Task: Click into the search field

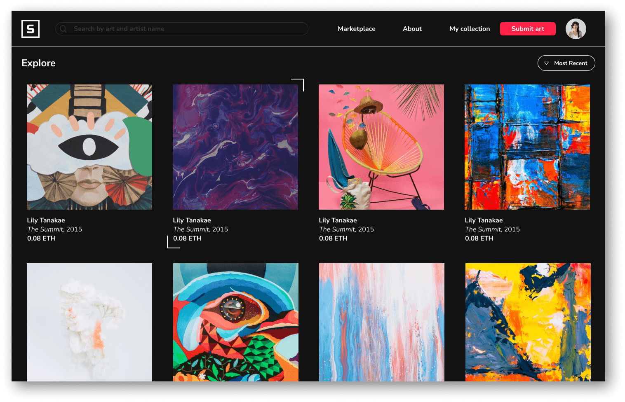Action: tap(181, 29)
